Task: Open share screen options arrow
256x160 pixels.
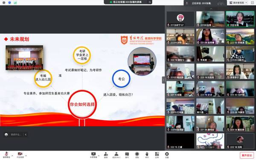Action: [99, 156]
